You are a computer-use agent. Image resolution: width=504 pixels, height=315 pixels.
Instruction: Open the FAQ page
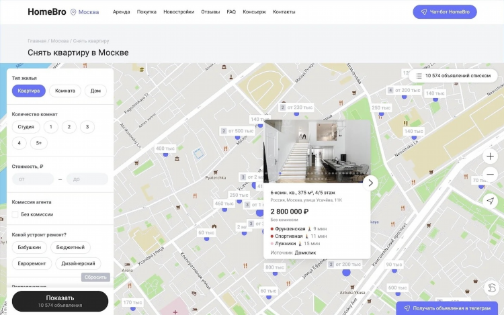tap(231, 12)
